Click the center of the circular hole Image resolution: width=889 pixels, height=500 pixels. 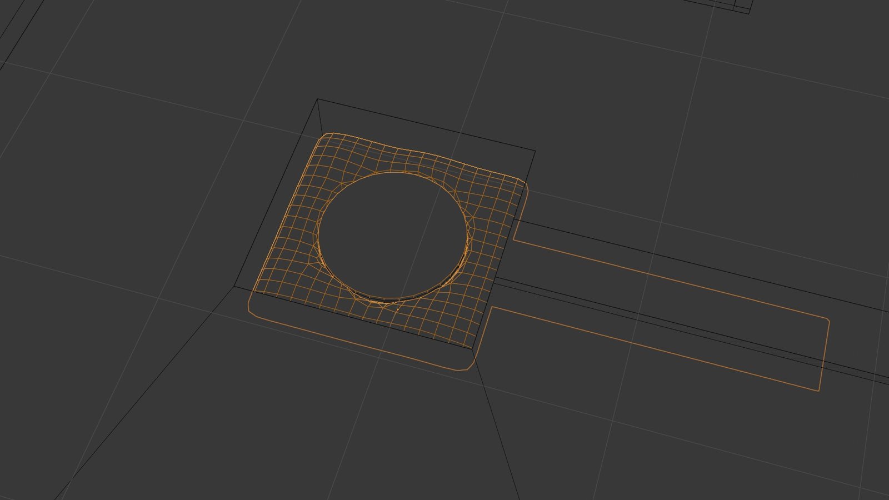(x=392, y=236)
